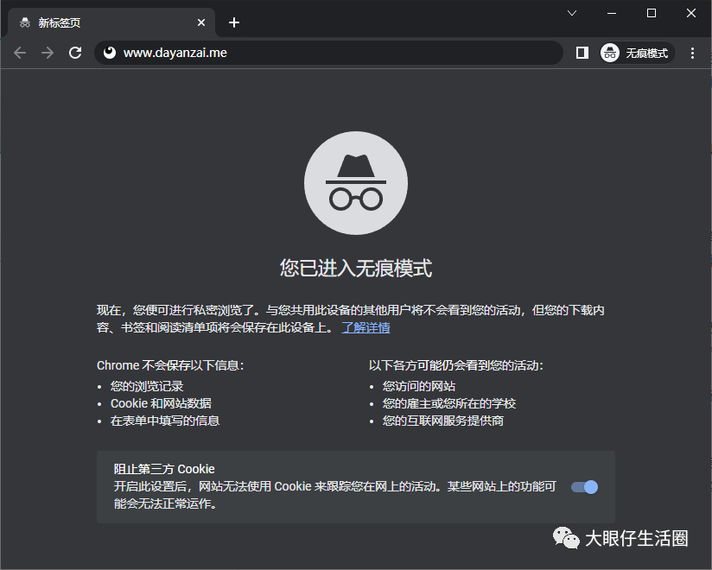Viewport: 712px width, 570px height.
Task: Click the forward navigation arrow
Action: pyautogui.click(x=48, y=53)
